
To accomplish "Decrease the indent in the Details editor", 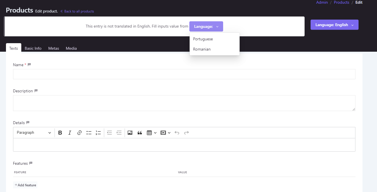I will click(x=109, y=132).
